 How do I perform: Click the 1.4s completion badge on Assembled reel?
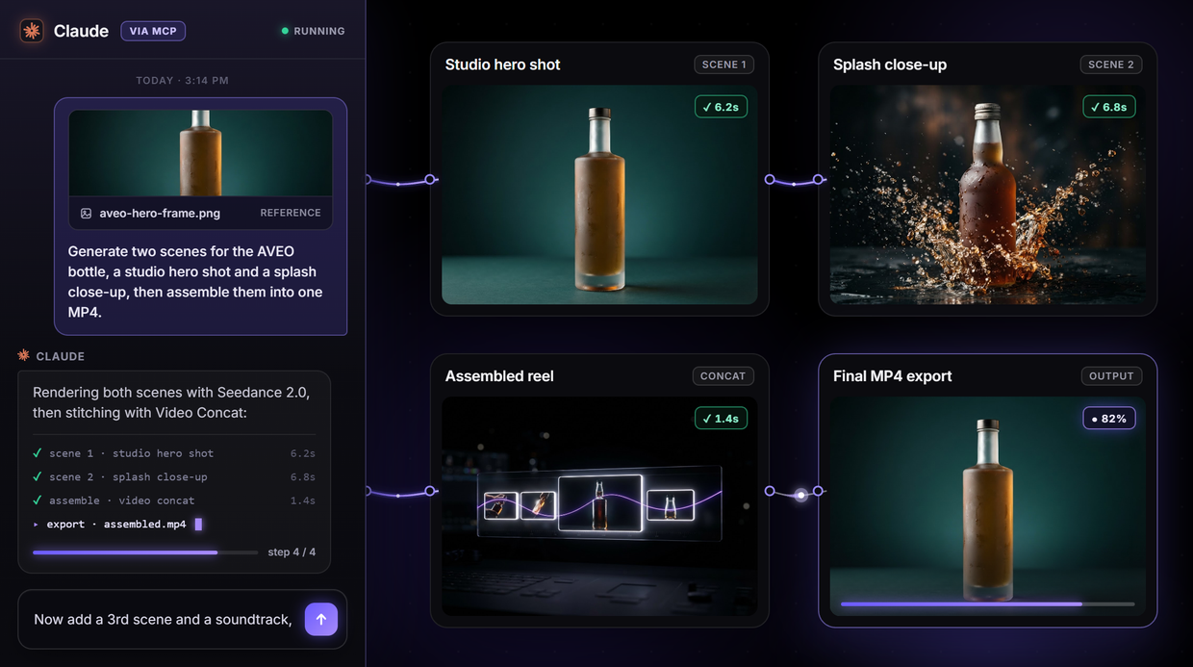pos(721,419)
